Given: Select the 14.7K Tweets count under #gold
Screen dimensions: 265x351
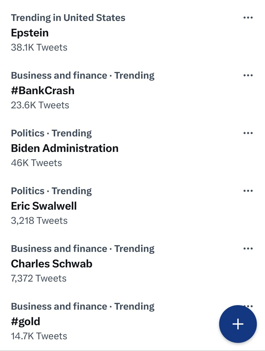Looking at the screenshot, I should 39,336.
